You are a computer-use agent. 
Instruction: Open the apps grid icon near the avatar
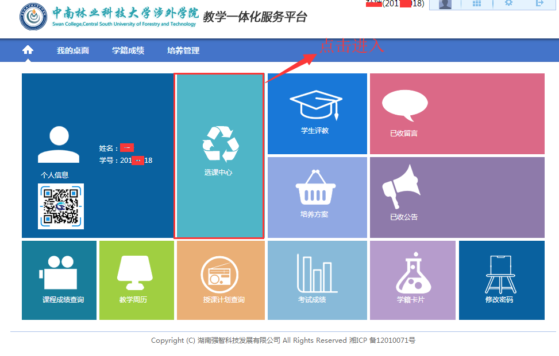pos(477,4)
